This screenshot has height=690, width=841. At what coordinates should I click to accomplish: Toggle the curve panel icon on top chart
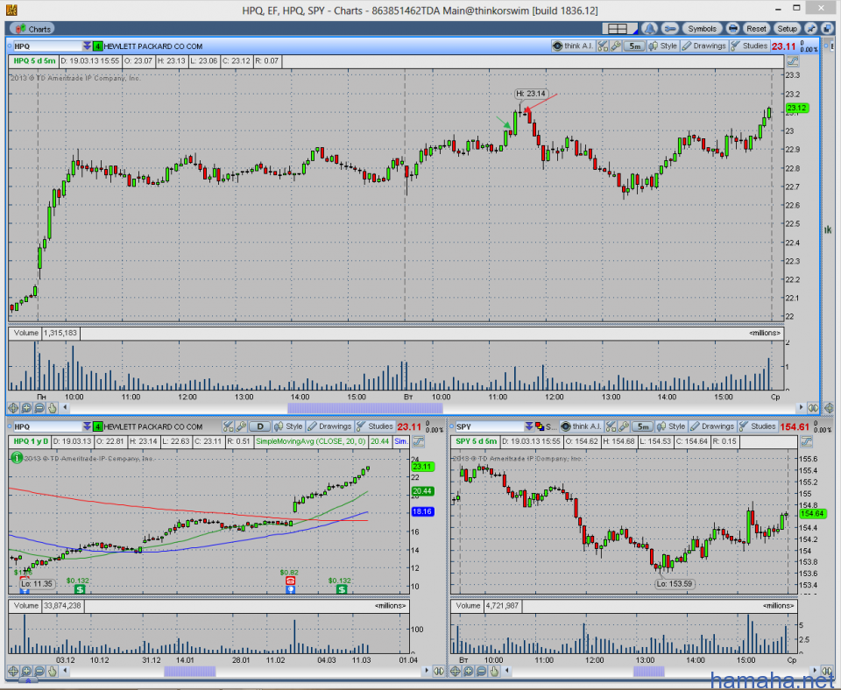click(793, 61)
